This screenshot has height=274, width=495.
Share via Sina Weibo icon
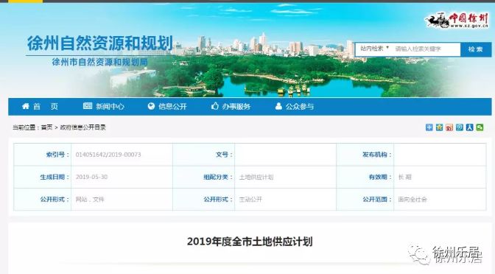click(x=449, y=127)
